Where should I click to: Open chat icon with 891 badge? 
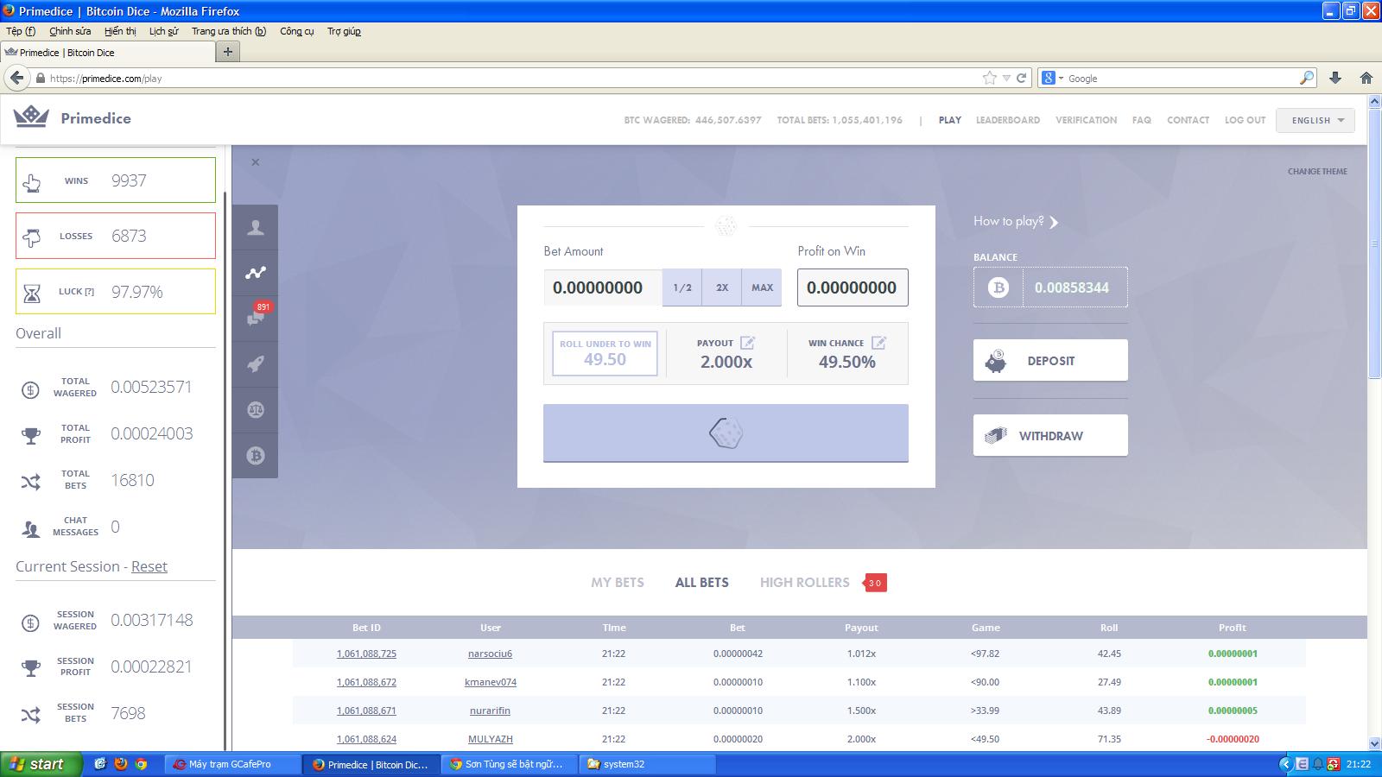pyautogui.click(x=255, y=318)
